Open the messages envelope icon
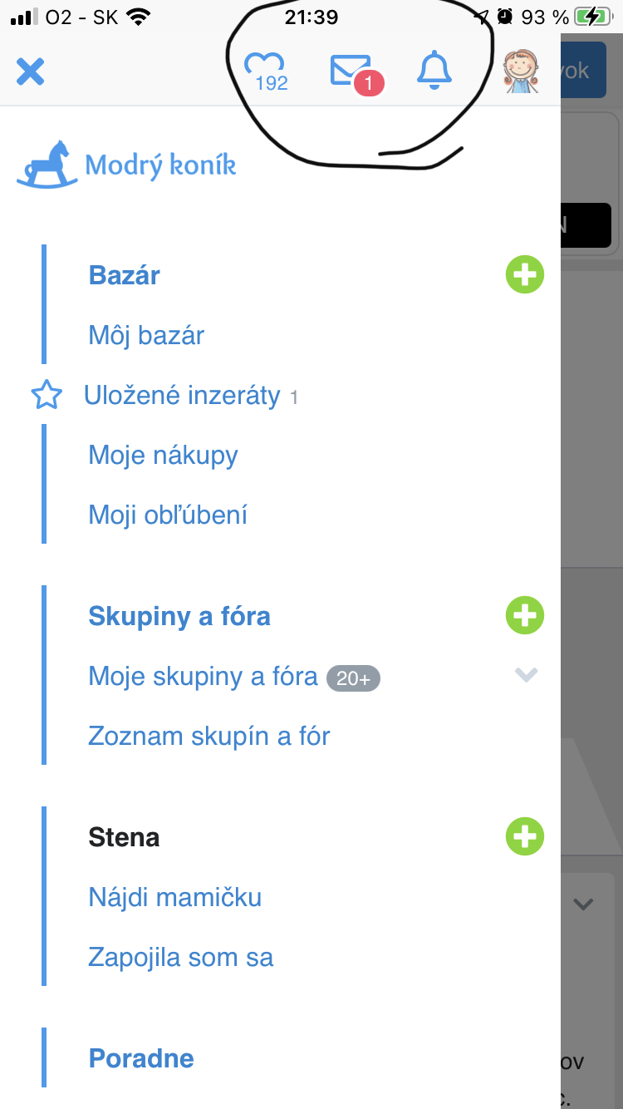623x1109 pixels. [x=352, y=71]
